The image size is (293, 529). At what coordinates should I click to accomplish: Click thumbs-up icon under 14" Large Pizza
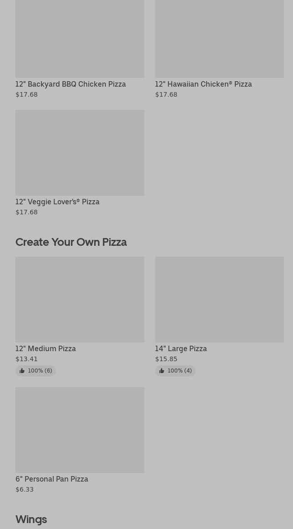162,371
